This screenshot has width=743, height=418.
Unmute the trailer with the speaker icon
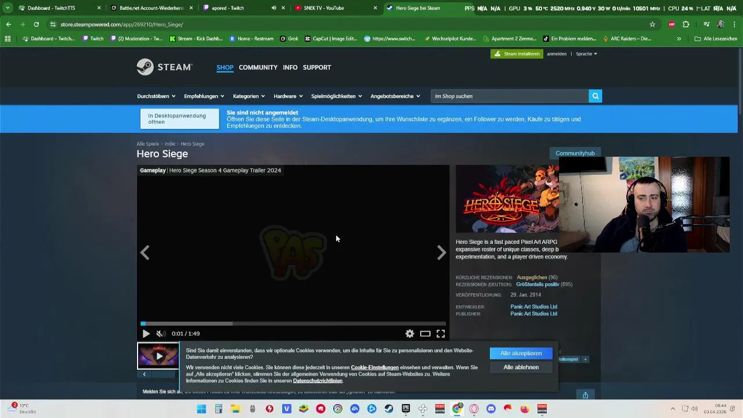coord(161,334)
